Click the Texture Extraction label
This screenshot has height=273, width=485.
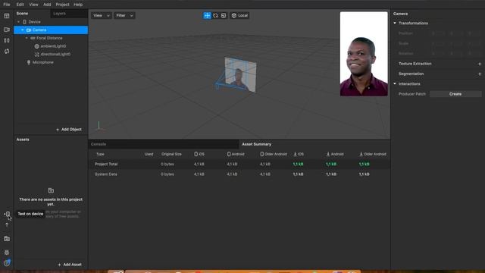pos(415,64)
